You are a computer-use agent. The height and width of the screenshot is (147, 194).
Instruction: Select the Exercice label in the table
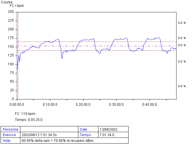[x=9, y=135]
